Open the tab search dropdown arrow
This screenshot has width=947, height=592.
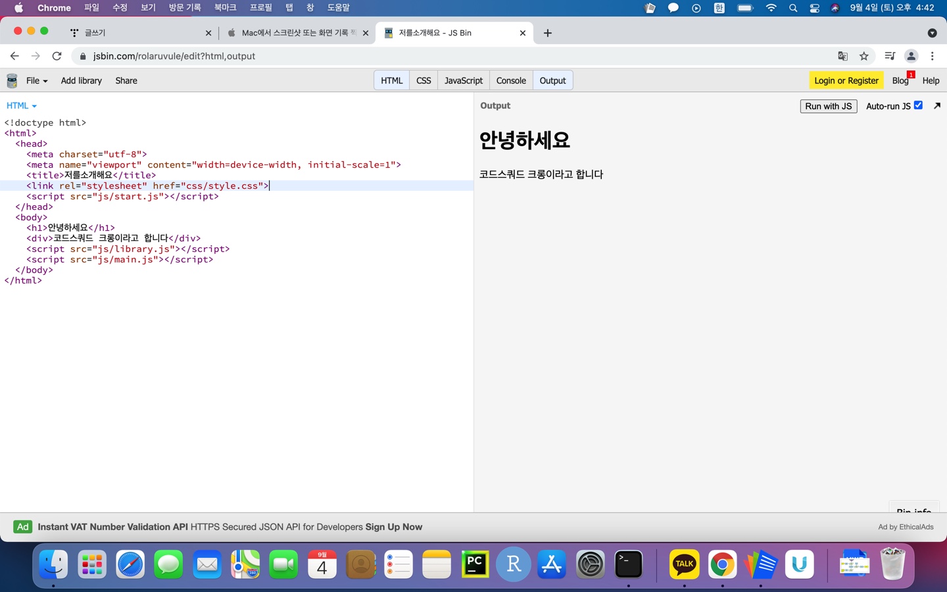pos(932,33)
